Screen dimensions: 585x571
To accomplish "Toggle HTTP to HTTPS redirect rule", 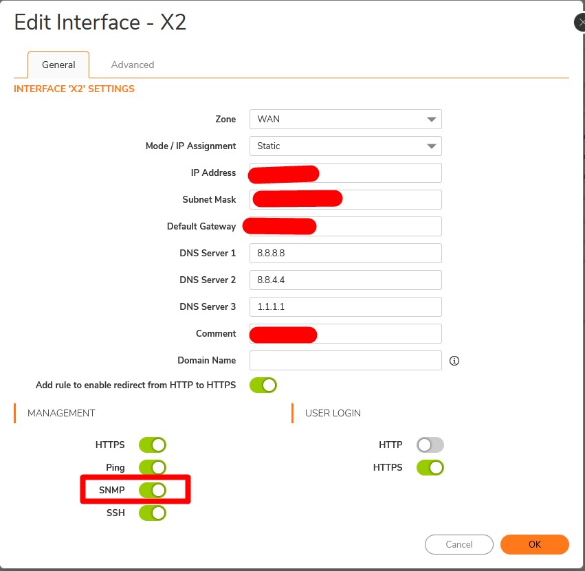I will 263,385.
